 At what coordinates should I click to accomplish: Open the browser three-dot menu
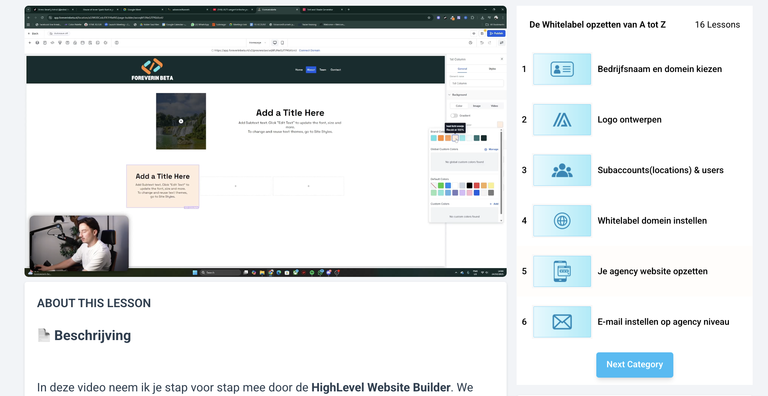pos(503,18)
